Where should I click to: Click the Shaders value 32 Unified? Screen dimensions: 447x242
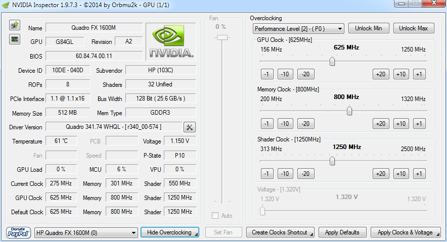pos(161,84)
